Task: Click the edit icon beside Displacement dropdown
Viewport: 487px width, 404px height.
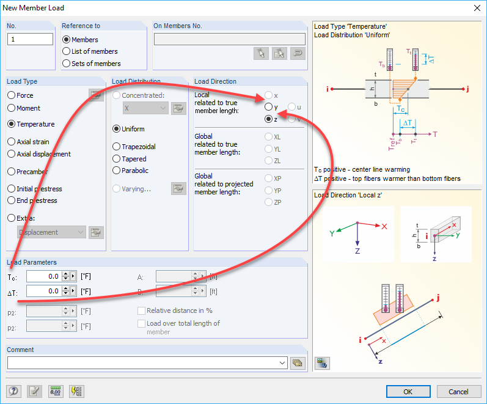Action: click(x=96, y=232)
